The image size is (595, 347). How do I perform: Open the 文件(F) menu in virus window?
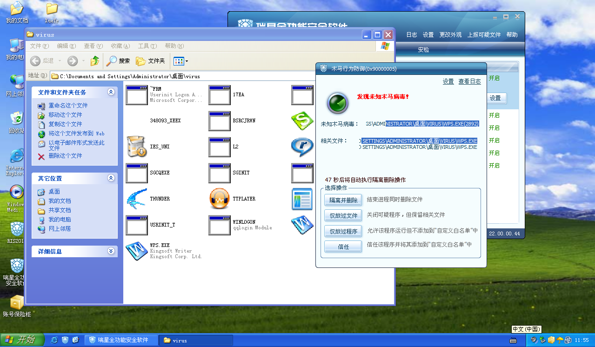point(39,46)
